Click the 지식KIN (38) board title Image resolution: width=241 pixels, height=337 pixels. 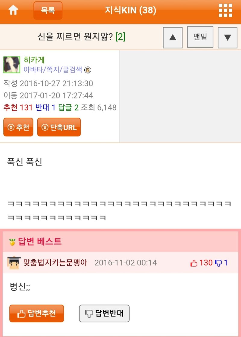(x=130, y=10)
